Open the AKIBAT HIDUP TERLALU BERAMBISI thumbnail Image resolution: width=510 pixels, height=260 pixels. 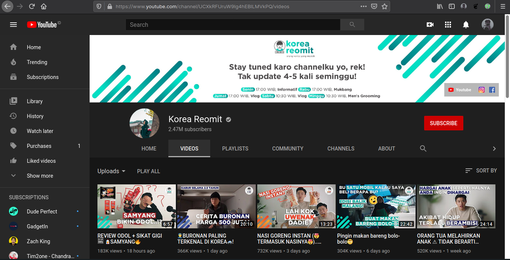[456, 206]
